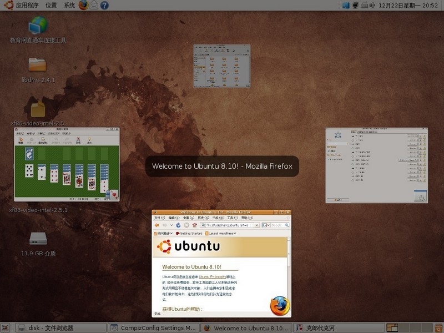Open Firefox 历史 menu

pyautogui.click(x=203, y=218)
